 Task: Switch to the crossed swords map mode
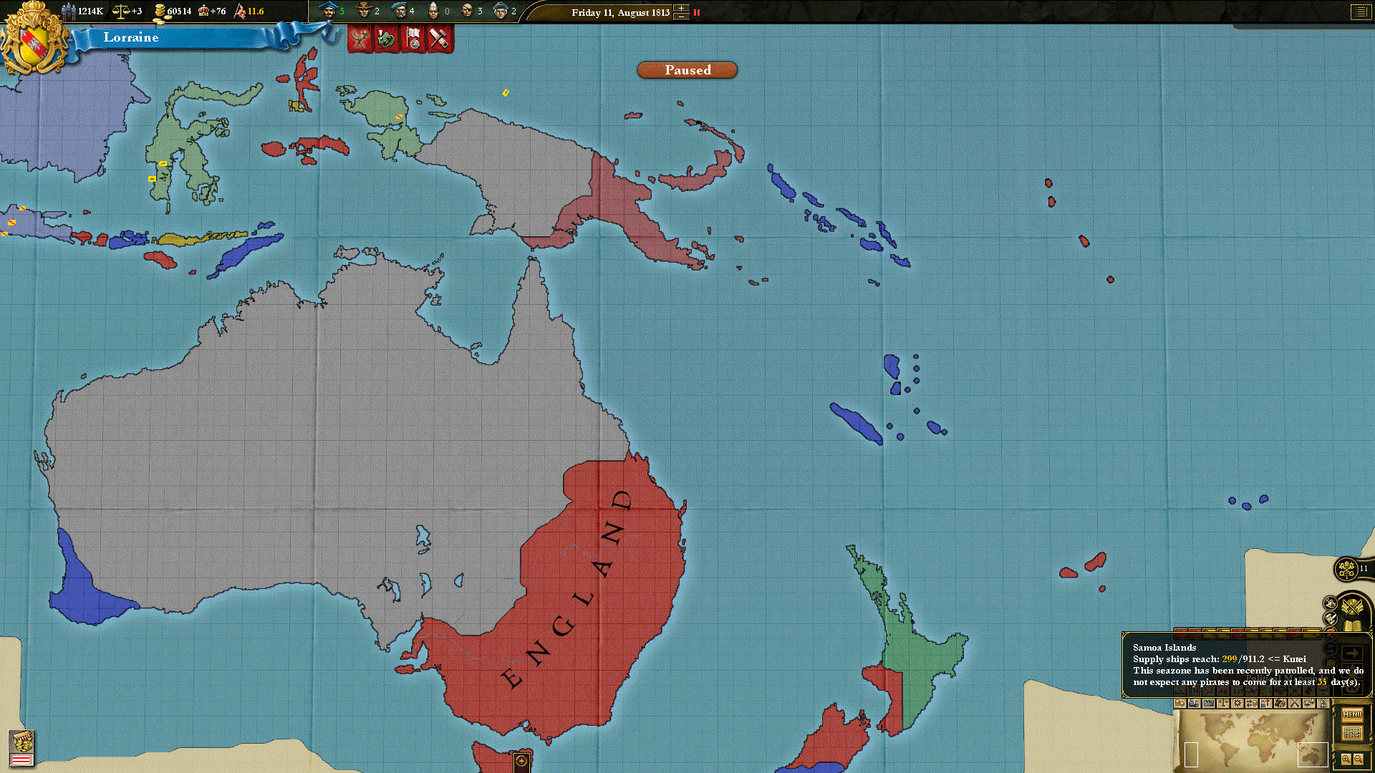pos(1295,703)
